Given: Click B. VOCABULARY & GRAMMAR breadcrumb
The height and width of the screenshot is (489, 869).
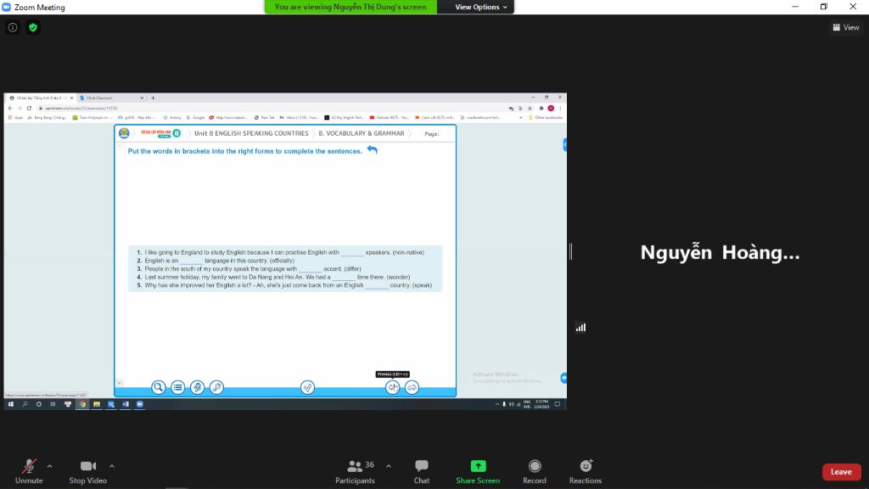Looking at the screenshot, I should pos(362,133).
